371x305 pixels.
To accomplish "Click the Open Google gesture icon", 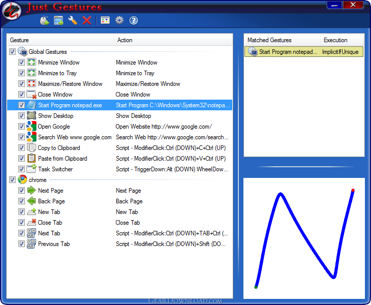I will pos(32,127).
